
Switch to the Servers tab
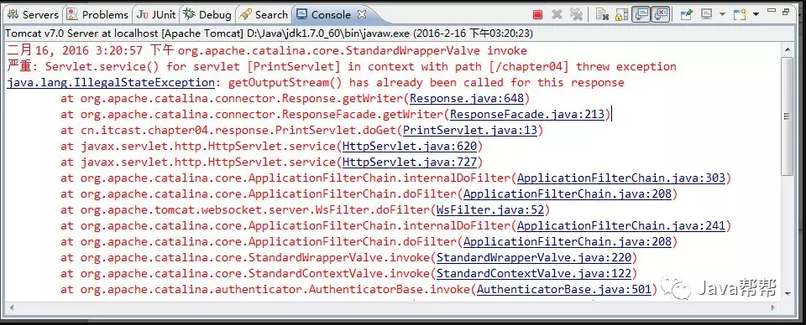click(x=34, y=15)
